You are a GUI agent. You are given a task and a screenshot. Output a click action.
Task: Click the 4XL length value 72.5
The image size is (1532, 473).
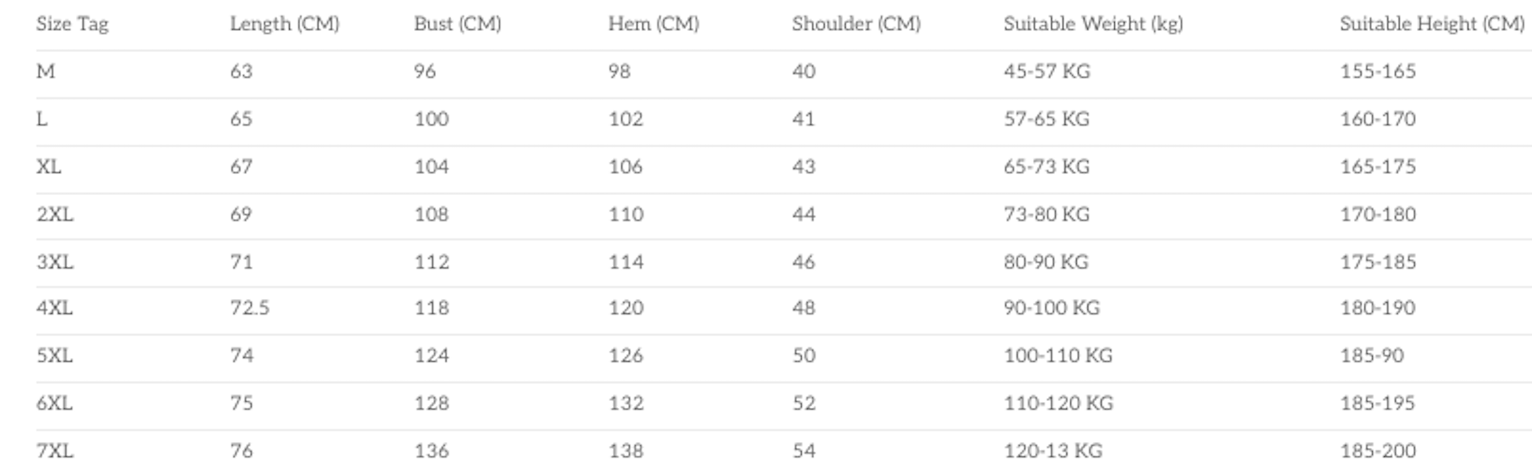pos(250,308)
